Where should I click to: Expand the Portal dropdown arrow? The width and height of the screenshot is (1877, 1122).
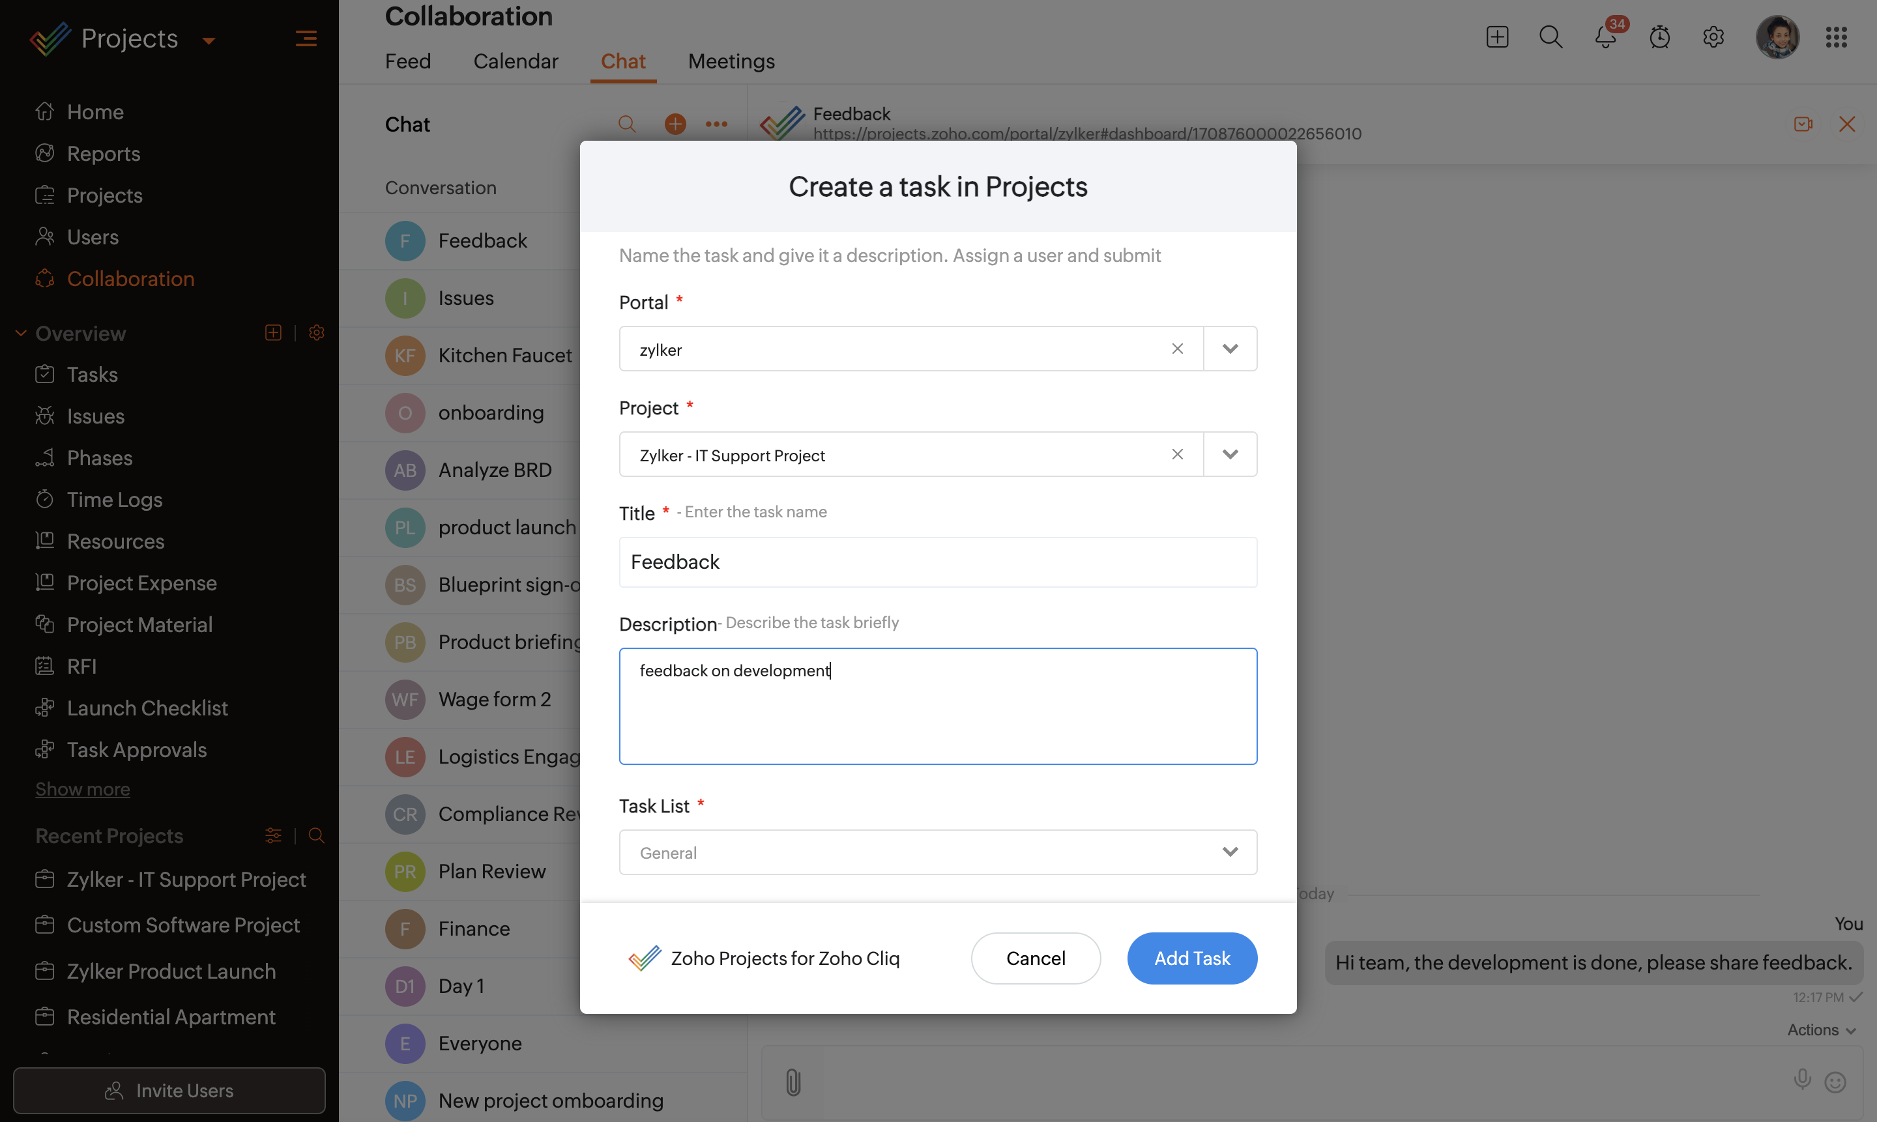[x=1230, y=349]
